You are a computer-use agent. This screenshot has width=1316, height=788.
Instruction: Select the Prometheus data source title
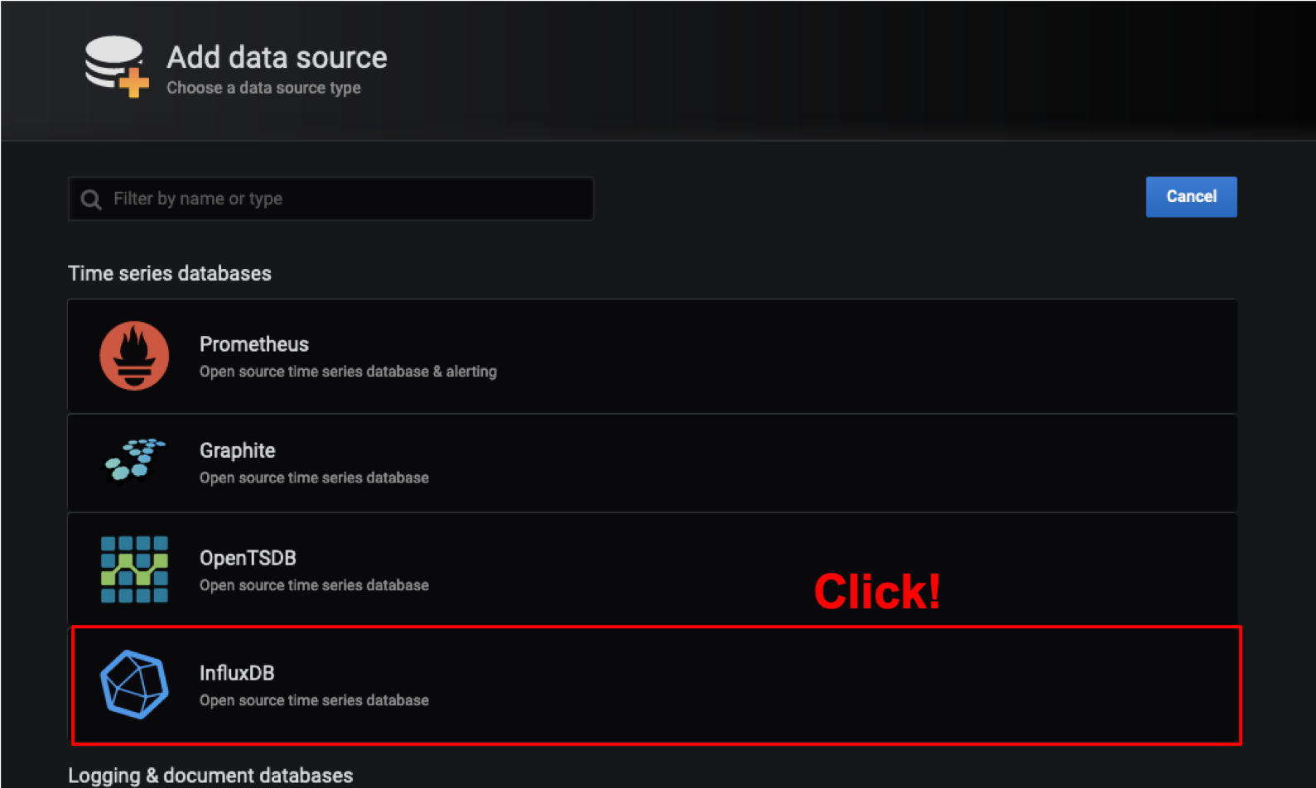254,344
